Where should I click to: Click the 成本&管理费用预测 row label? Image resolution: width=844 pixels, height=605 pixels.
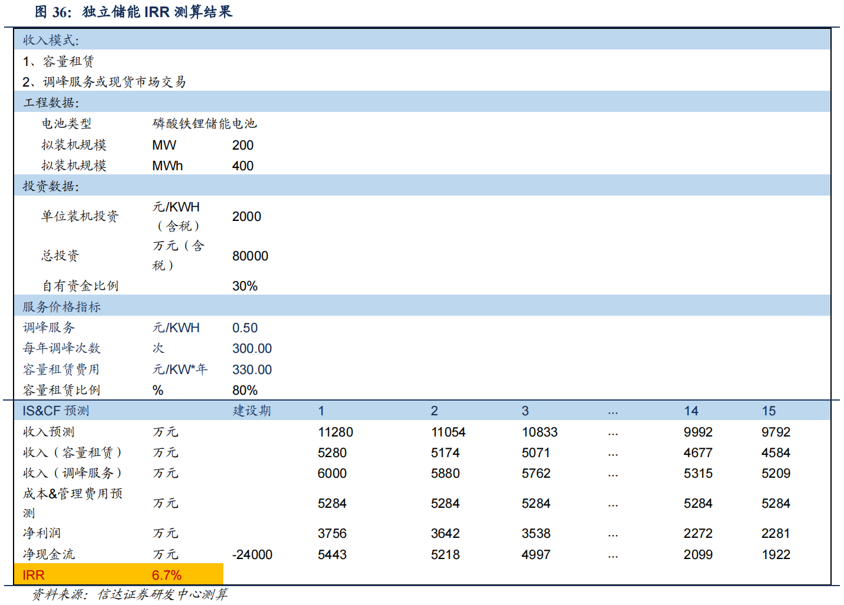tap(72, 503)
